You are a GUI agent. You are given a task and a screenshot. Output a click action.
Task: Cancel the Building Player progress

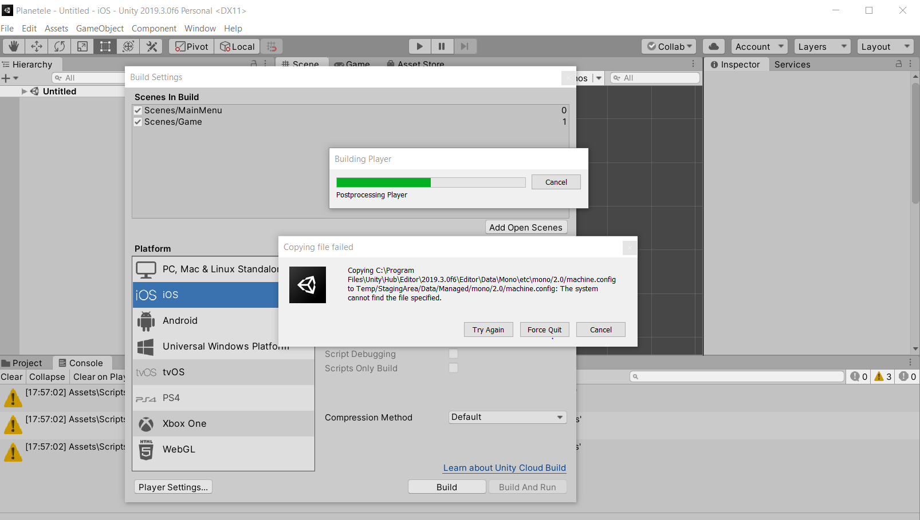point(556,182)
